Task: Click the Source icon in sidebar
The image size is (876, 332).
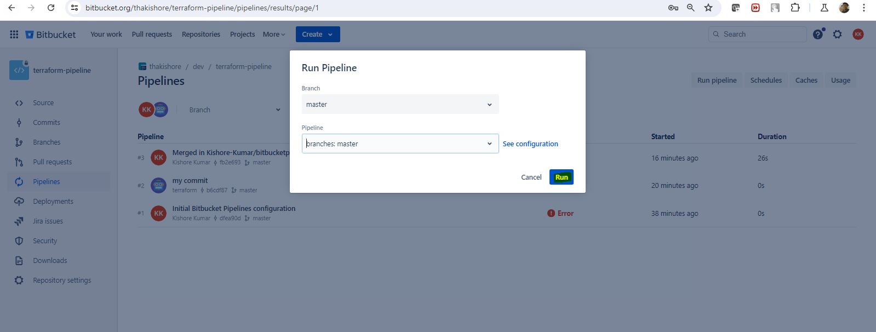Action: pos(19,103)
